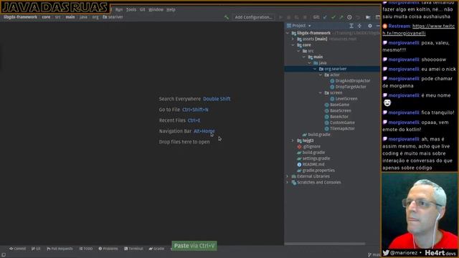Viewport: 459px width, 258px height.
Task: Select TilemapActor class
Action: pos(339,128)
